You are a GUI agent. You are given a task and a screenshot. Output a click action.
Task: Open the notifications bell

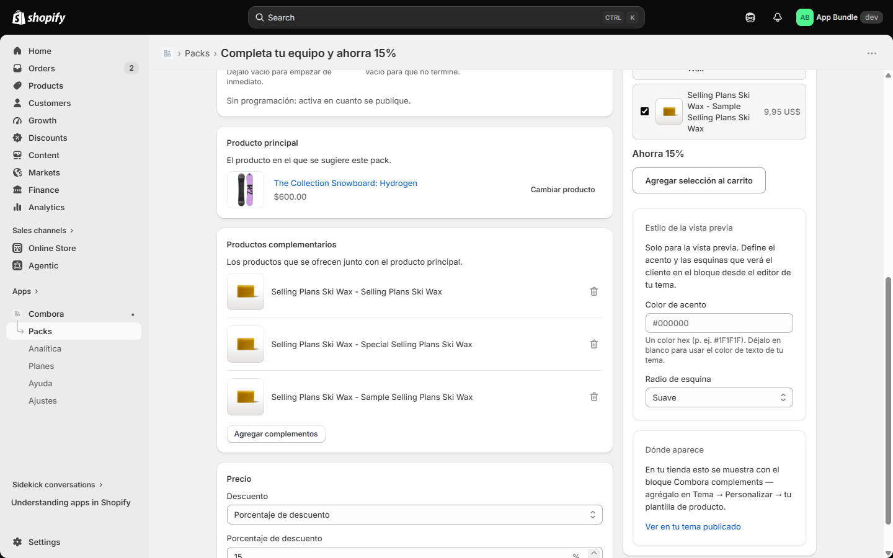[x=778, y=17]
